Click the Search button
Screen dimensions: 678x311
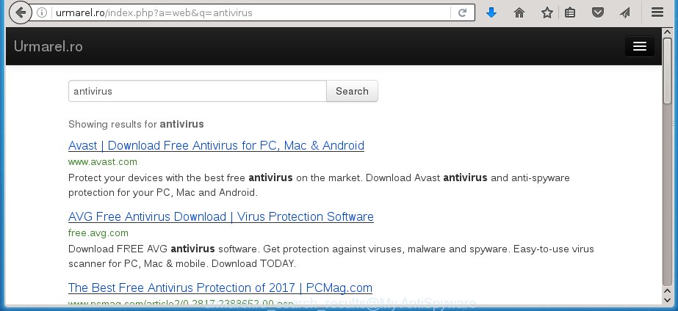tap(352, 91)
